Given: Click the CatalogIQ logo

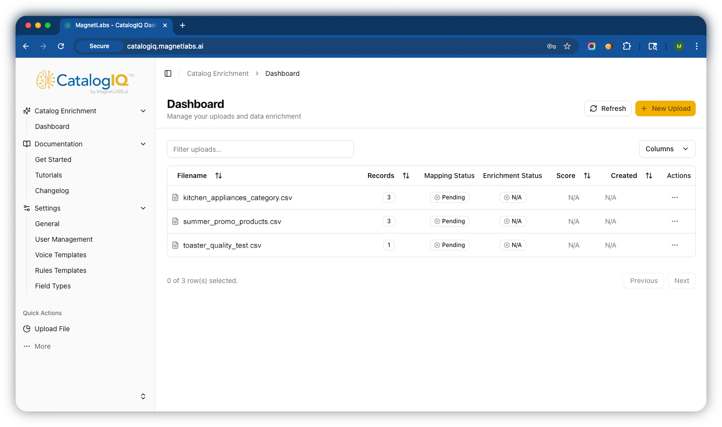Looking at the screenshot, I should coord(85,82).
